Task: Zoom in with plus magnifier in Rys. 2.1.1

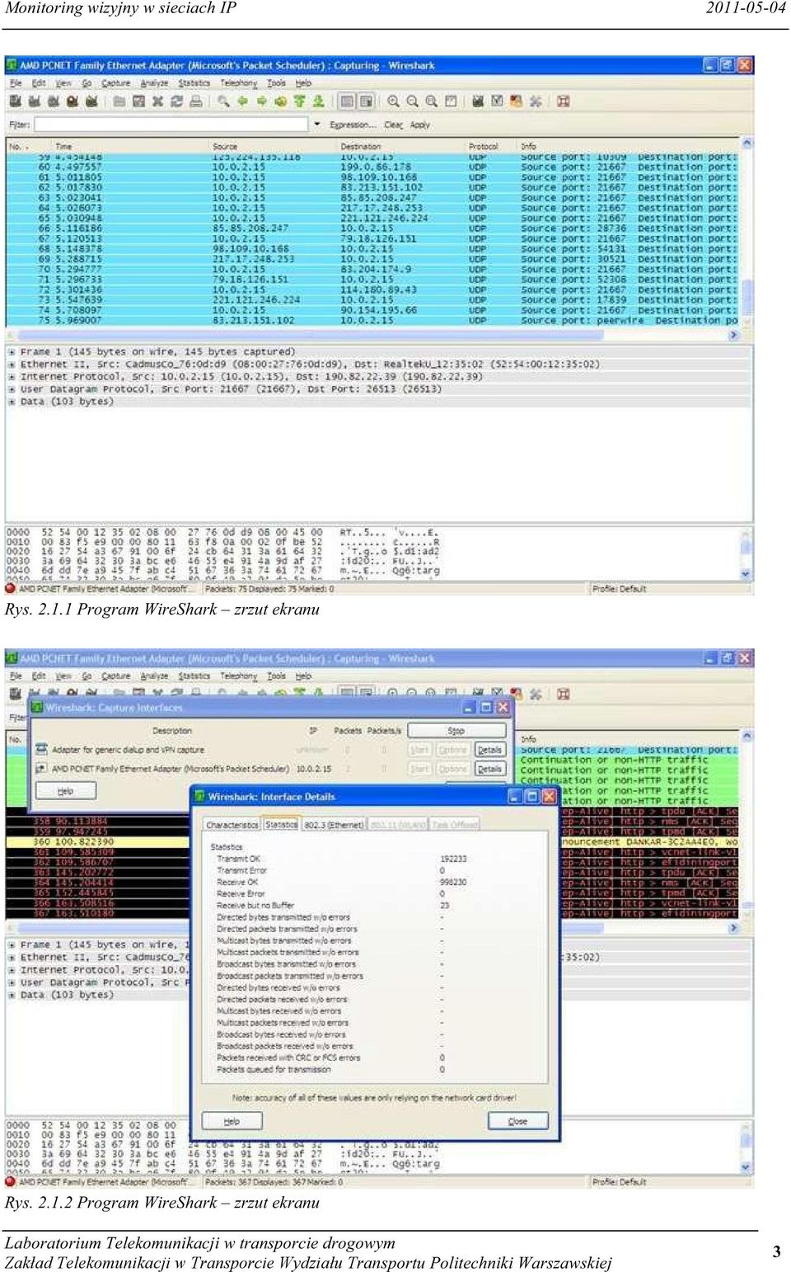Action: coord(394,101)
